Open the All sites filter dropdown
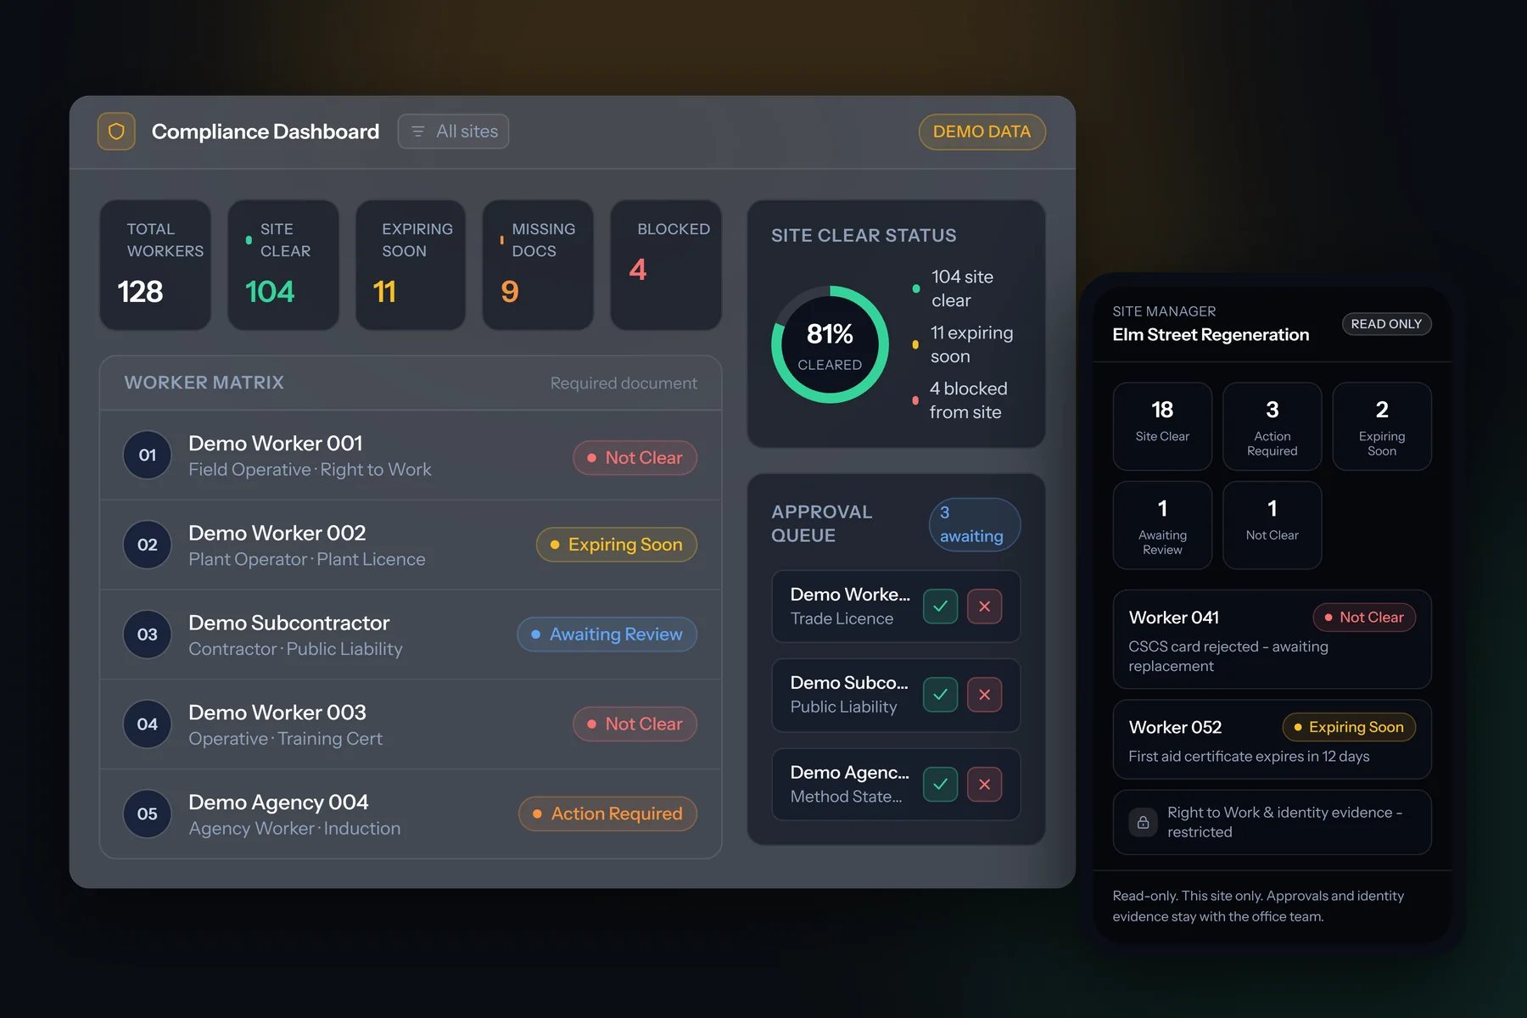 pos(453,131)
